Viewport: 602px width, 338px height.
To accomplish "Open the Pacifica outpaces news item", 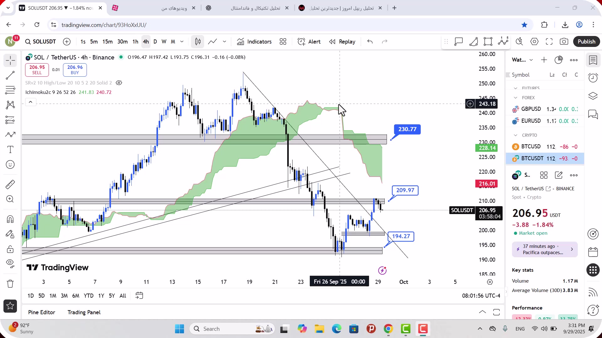I will coord(545,249).
